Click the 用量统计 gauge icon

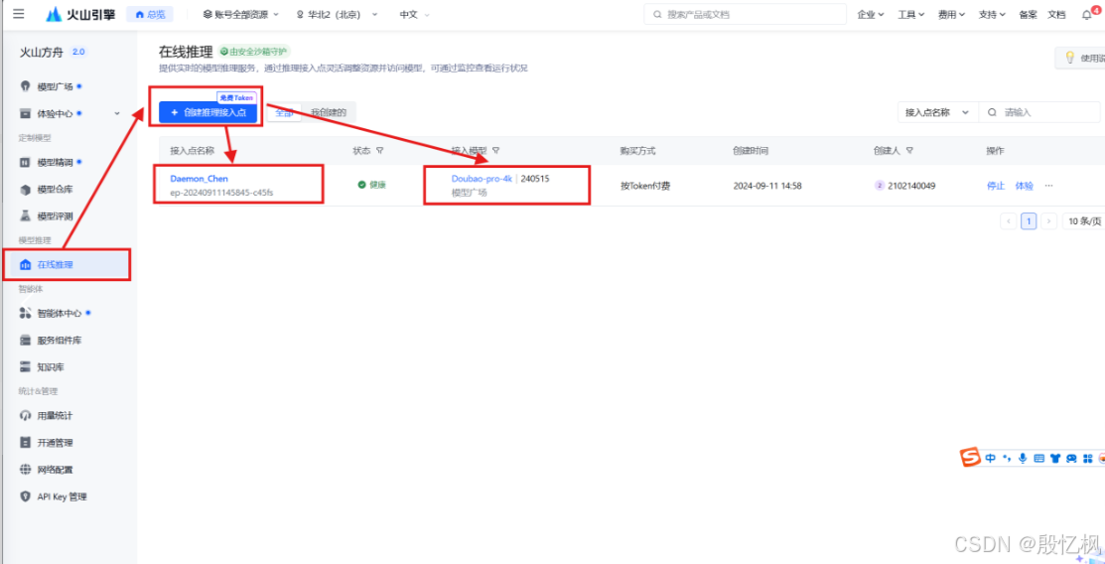click(x=26, y=415)
